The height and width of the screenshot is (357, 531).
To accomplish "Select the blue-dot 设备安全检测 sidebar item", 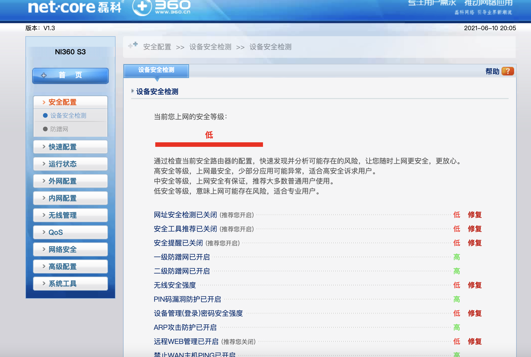I will tap(68, 116).
